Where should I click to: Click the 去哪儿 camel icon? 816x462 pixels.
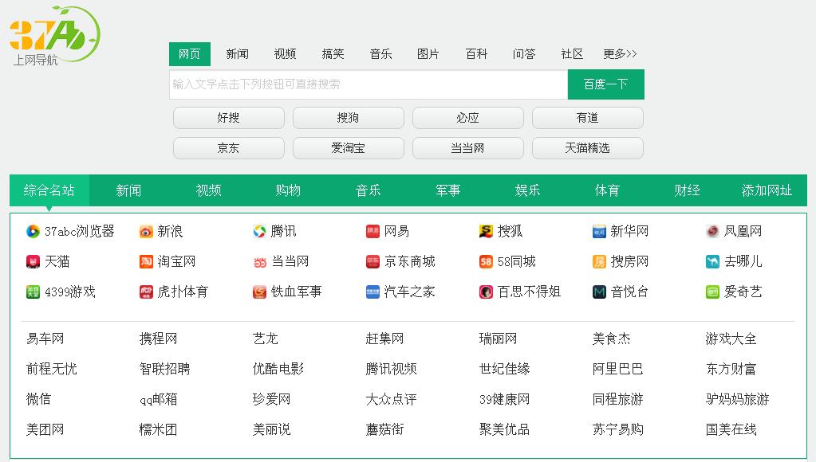[x=712, y=261]
